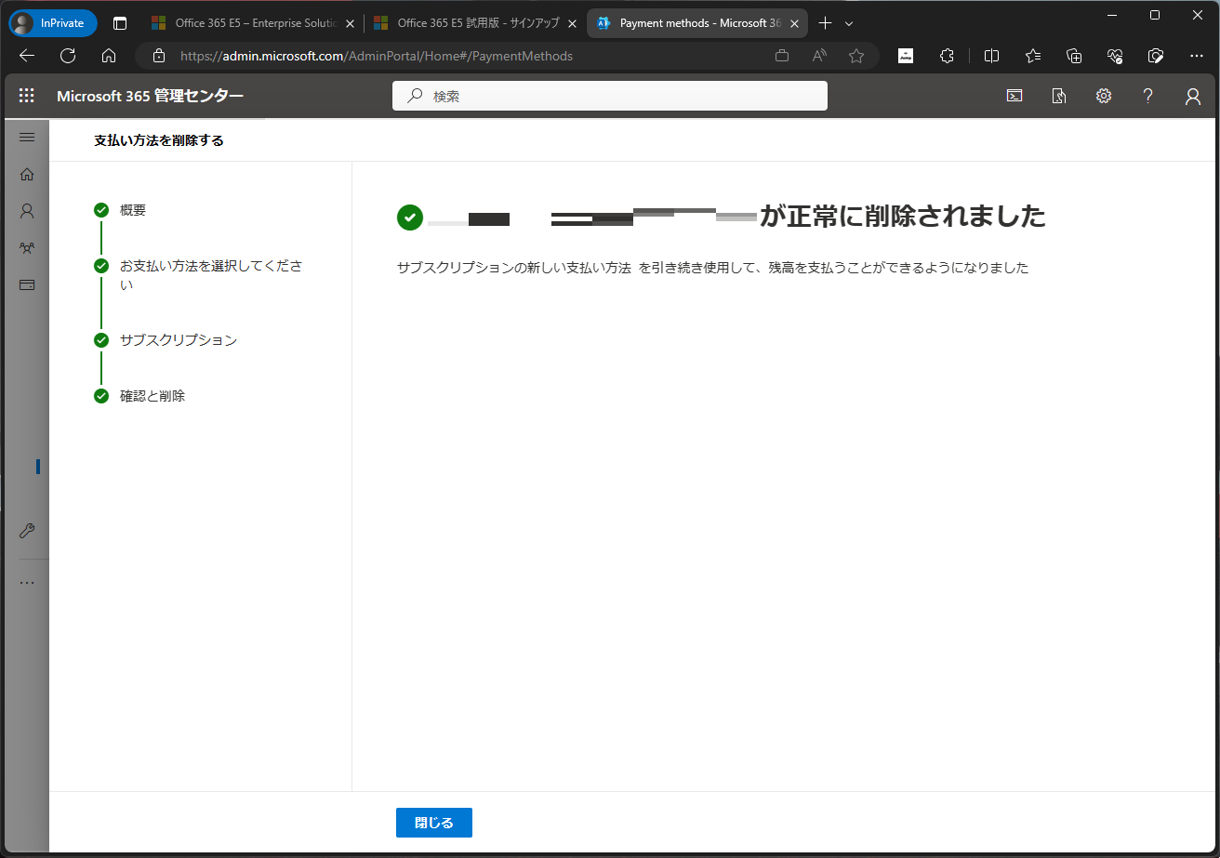Screen dimensions: 1220x858
Task: Open the Help question mark icon
Action: pos(1148,96)
